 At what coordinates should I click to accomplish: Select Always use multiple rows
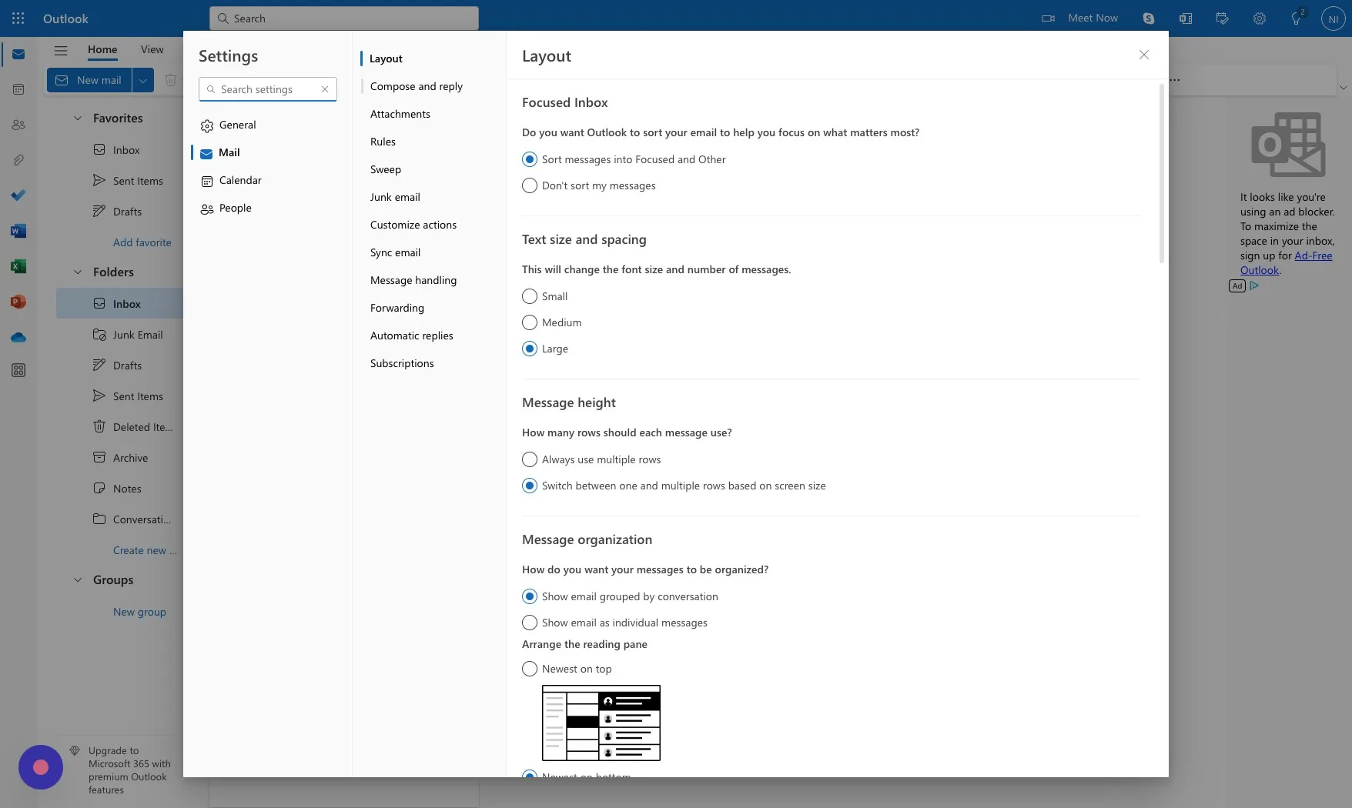click(591, 459)
